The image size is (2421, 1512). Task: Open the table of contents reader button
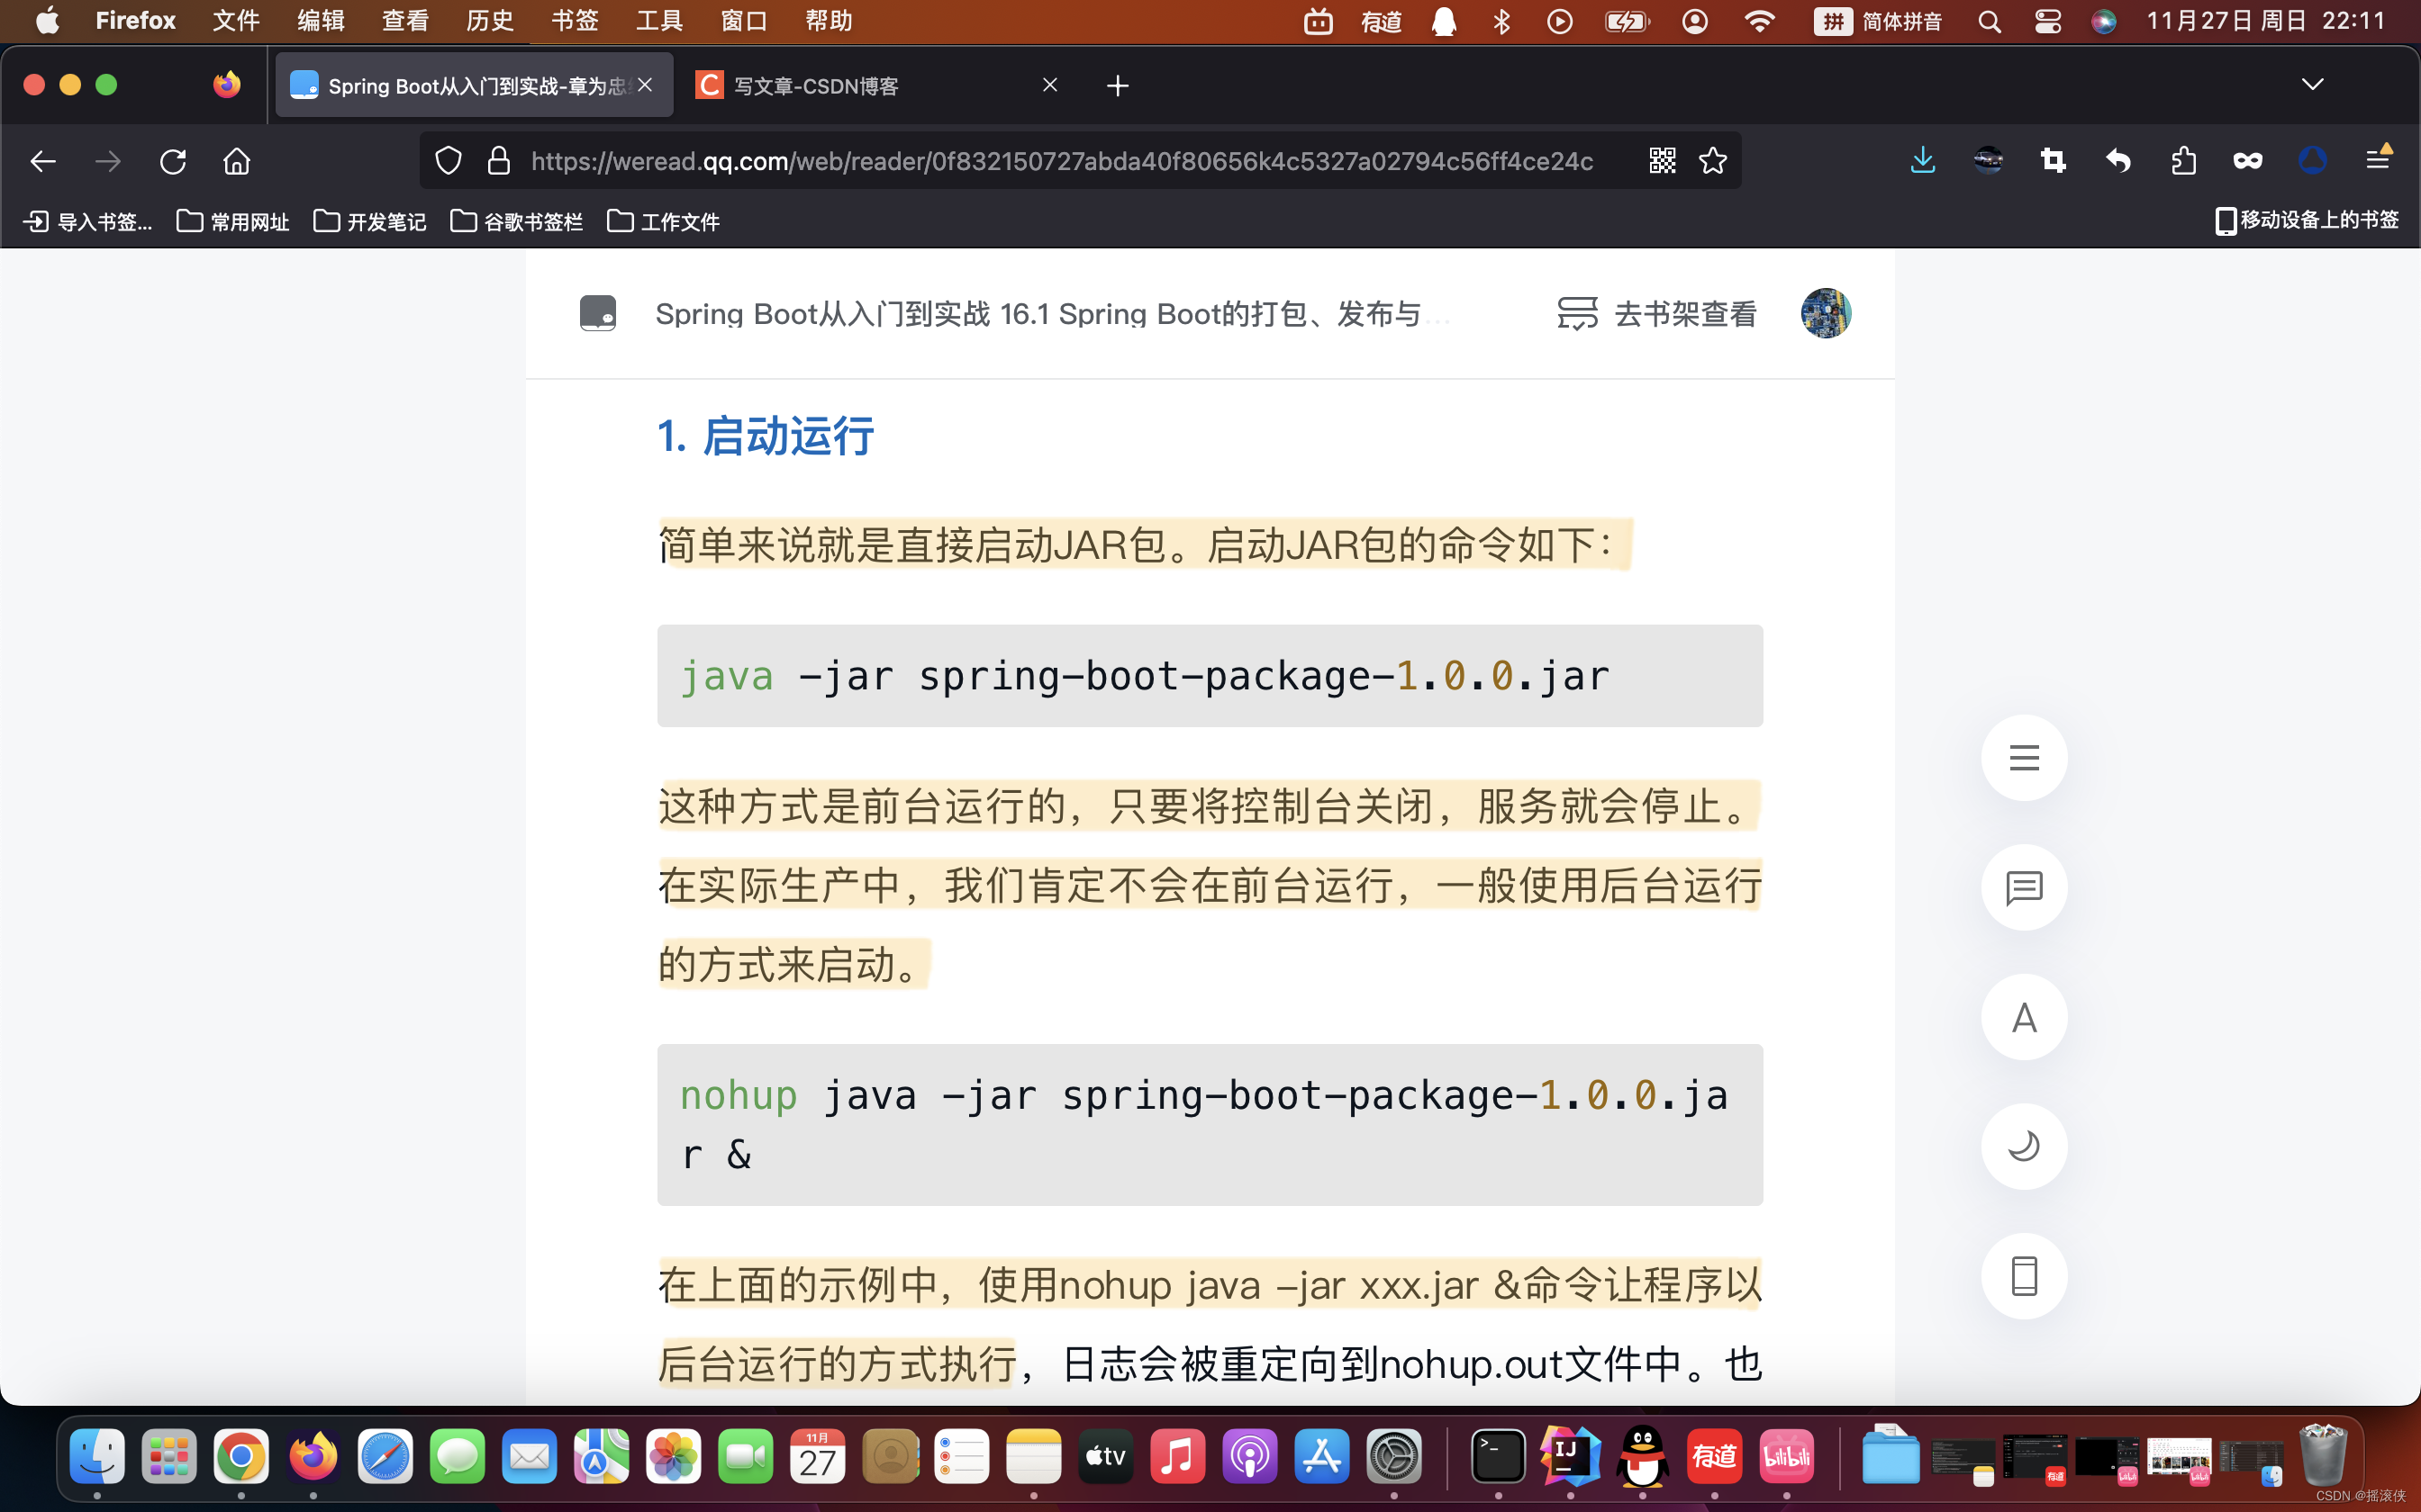tap(2024, 757)
